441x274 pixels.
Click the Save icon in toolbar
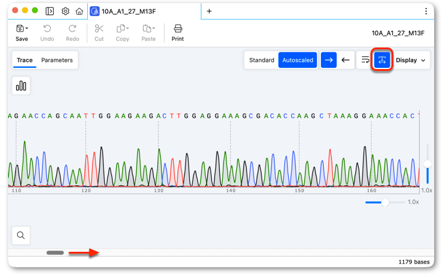[20, 28]
